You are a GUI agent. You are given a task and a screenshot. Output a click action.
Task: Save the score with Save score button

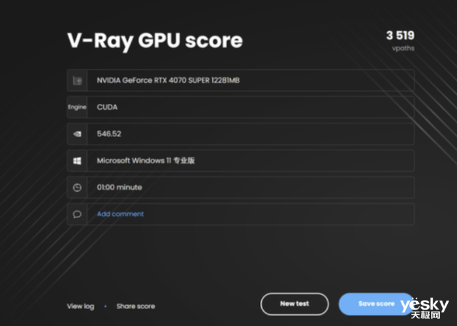pos(376,304)
